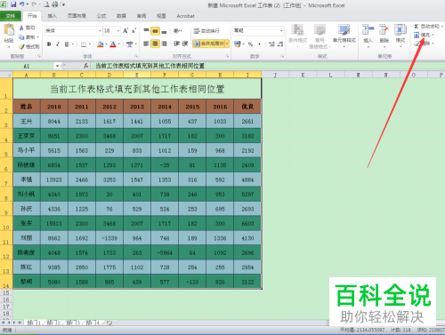Screen dimensions: 445x335
Task: Toggle Bold formatting
Action: click(49, 44)
